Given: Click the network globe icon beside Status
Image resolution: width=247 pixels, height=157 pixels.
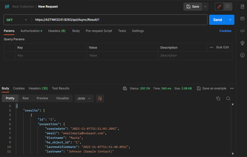Looking at the screenshot, I should [x=125, y=88].
